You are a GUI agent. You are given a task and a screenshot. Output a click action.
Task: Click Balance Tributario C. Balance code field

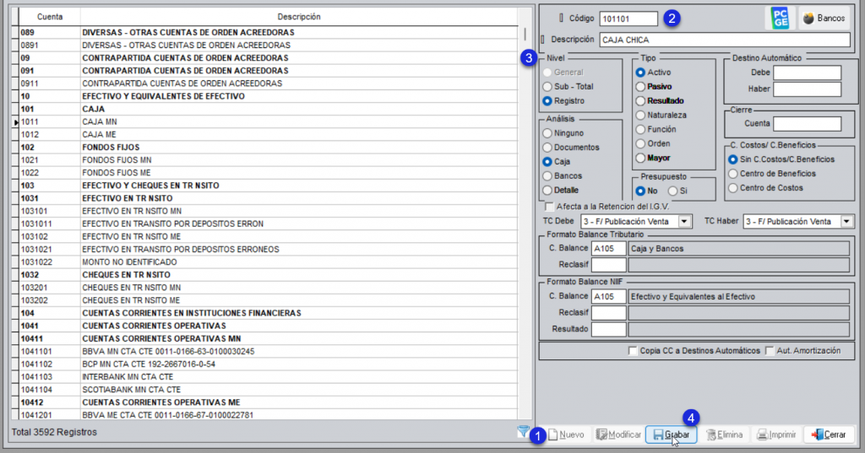click(x=608, y=249)
